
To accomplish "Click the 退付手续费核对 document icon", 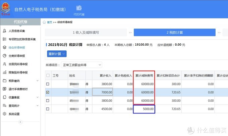I will pyautogui.click(x=4, y=89).
